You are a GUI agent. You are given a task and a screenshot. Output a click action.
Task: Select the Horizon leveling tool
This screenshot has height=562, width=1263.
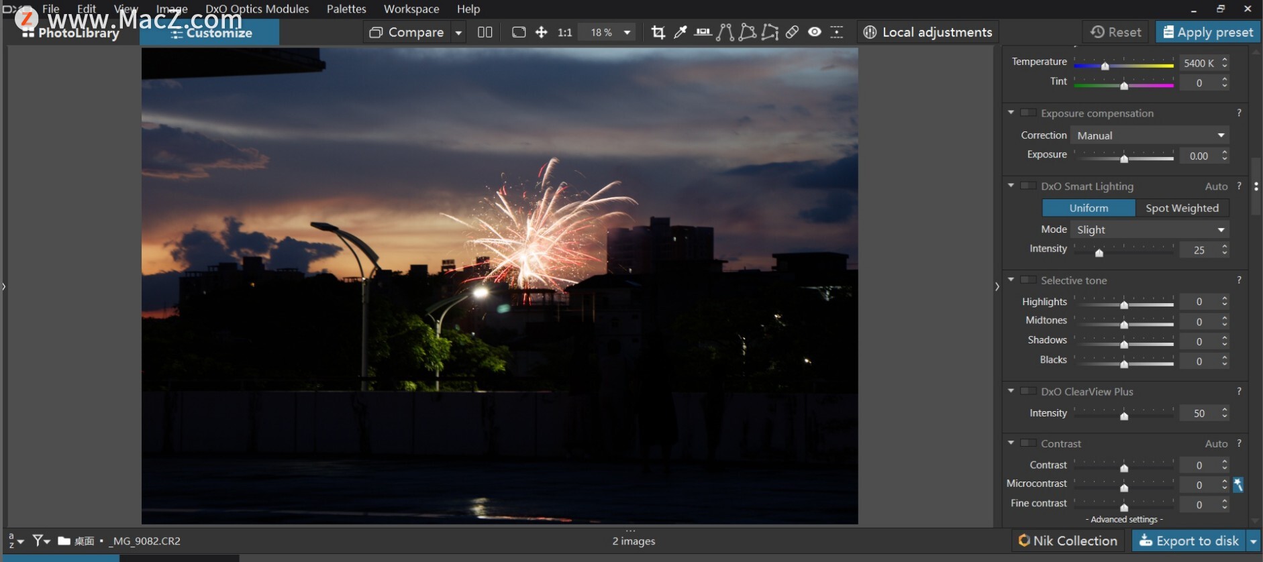point(703,32)
